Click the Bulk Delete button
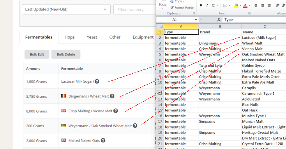Viewport: 286px width, 149px height. tap(66, 54)
